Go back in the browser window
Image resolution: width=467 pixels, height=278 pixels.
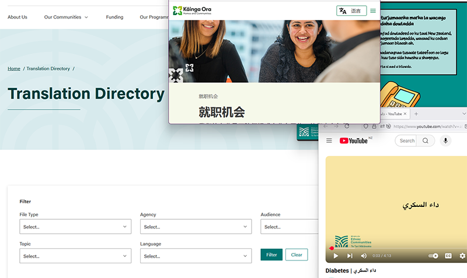(x=326, y=126)
